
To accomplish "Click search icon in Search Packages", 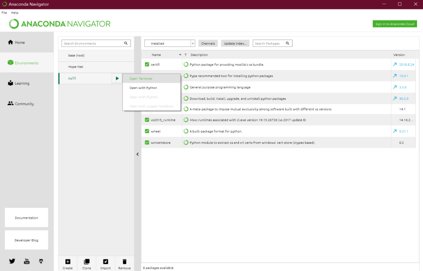I will pos(287,43).
